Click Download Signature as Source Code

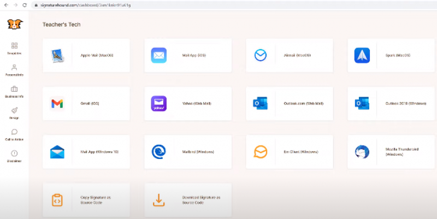(x=188, y=199)
